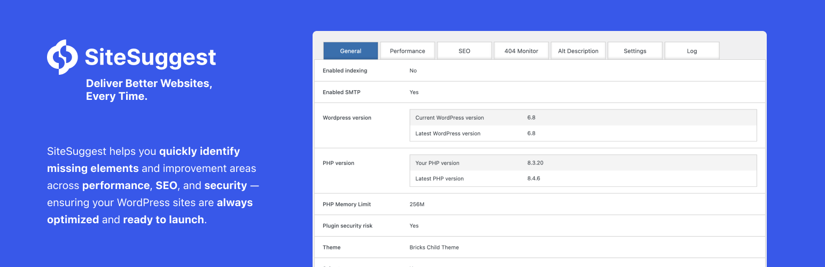The height and width of the screenshot is (267, 825).
Task: Open the General tab
Action: 351,51
